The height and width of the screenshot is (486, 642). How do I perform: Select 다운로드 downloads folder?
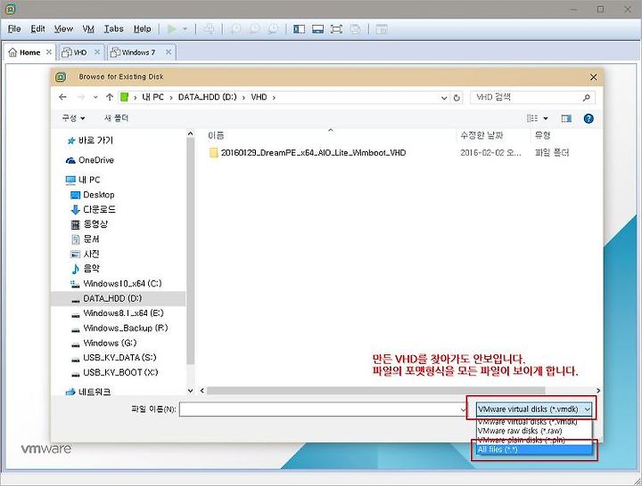click(94, 210)
